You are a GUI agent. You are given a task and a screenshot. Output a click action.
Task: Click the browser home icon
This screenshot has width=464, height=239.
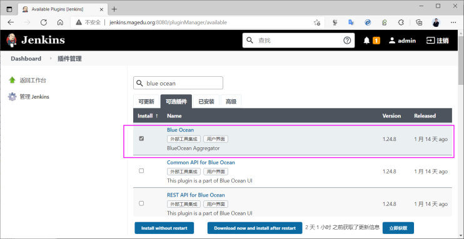pos(60,22)
